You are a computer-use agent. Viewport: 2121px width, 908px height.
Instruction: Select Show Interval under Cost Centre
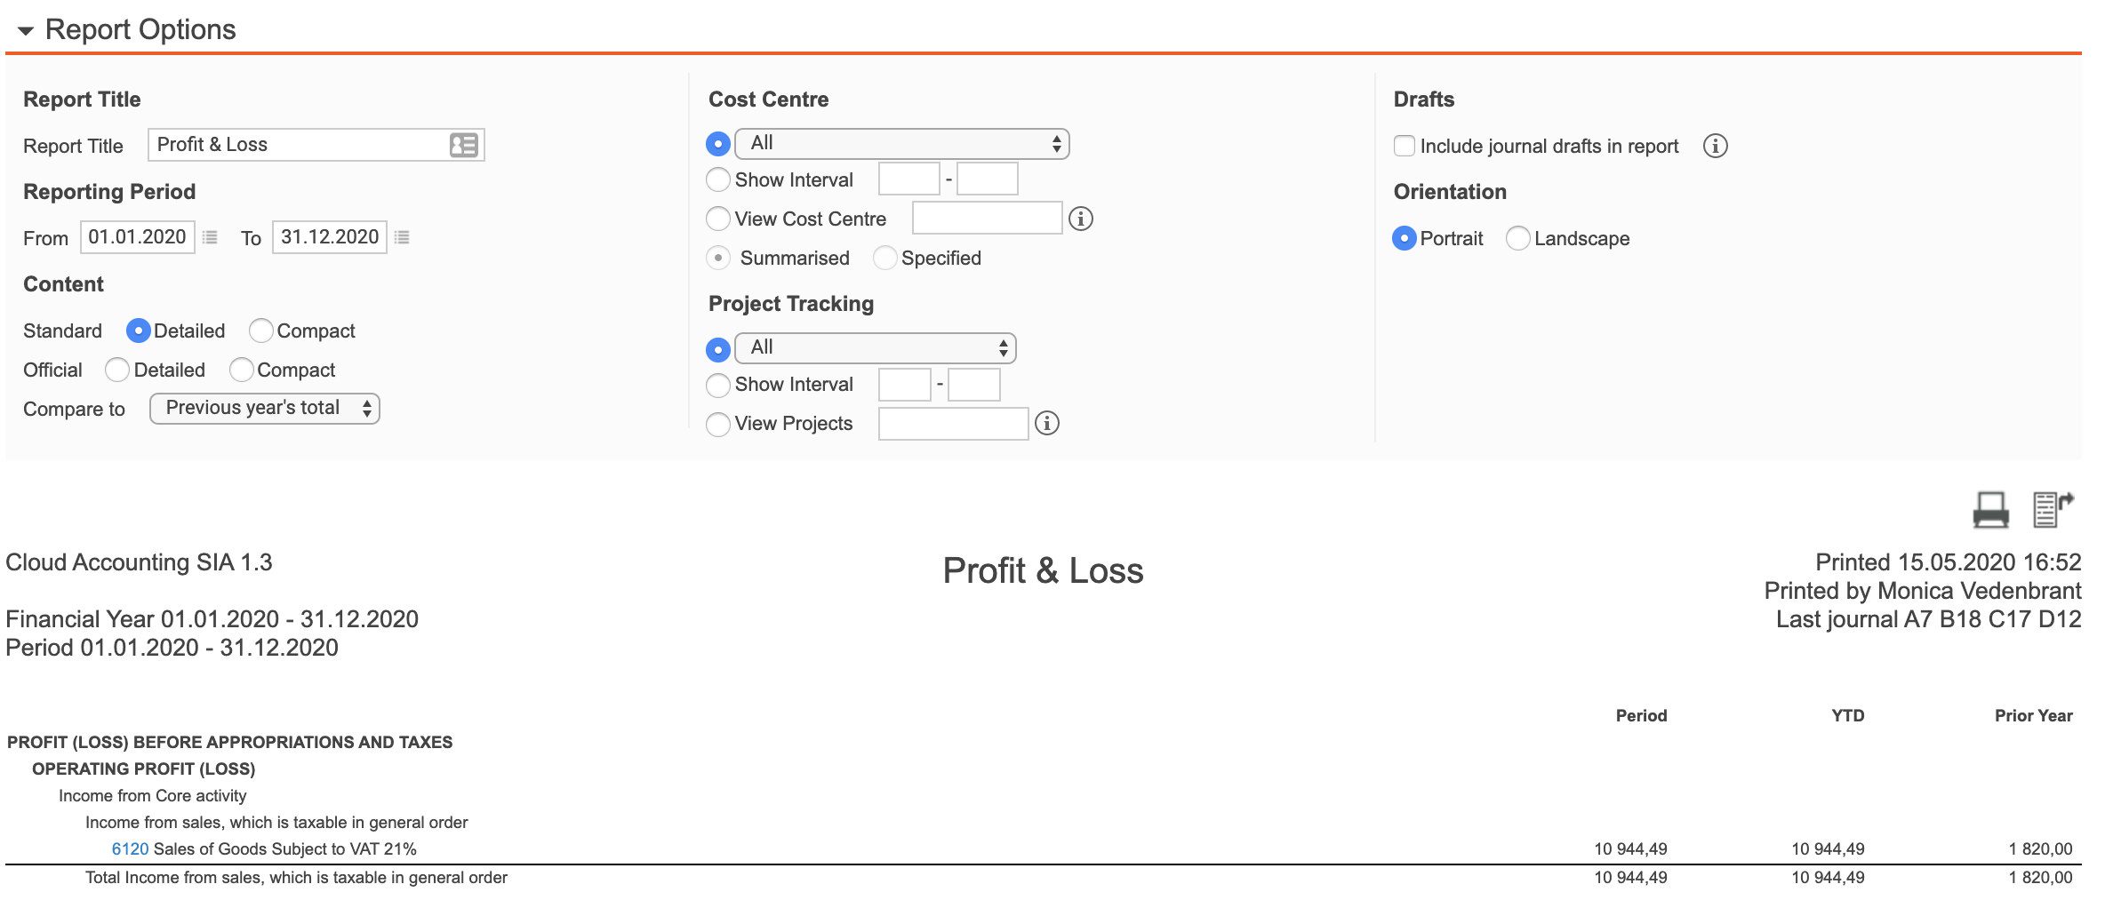(x=718, y=180)
